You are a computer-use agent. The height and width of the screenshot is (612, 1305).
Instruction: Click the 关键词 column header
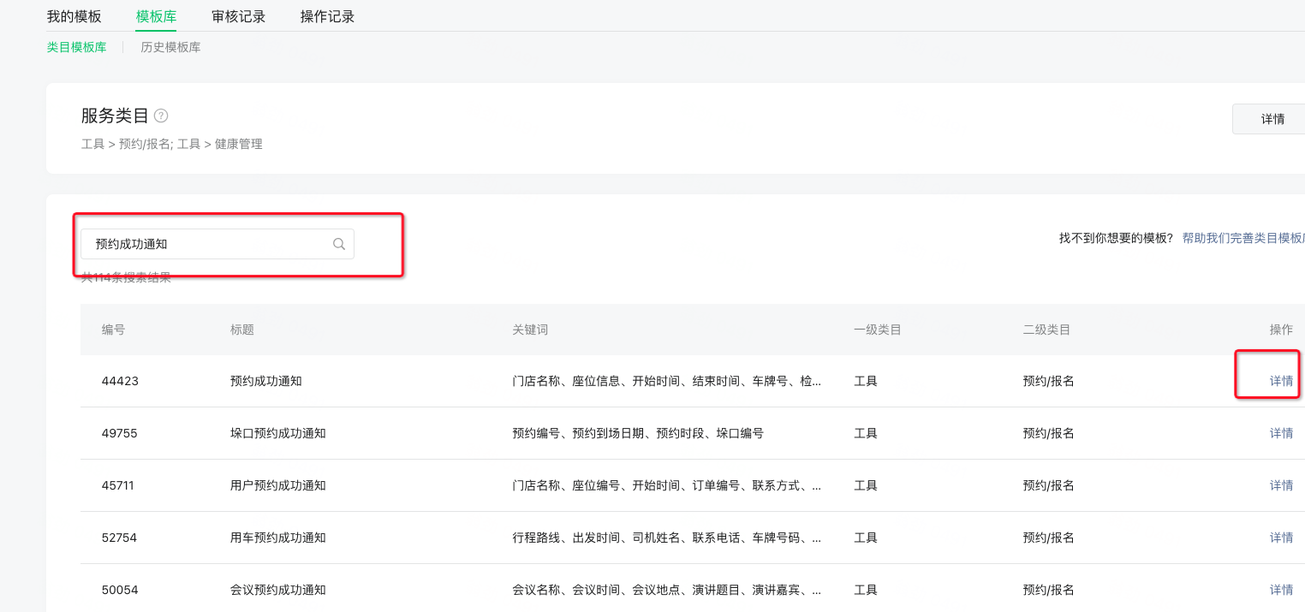[529, 330]
